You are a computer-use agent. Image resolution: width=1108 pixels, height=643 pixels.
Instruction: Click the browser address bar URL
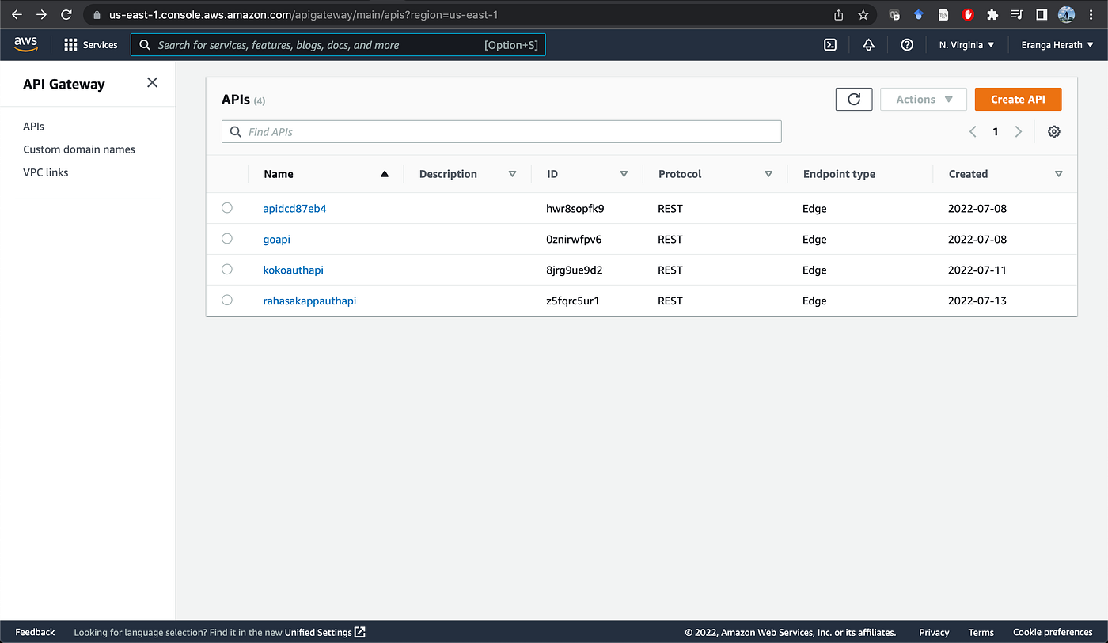point(303,14)
